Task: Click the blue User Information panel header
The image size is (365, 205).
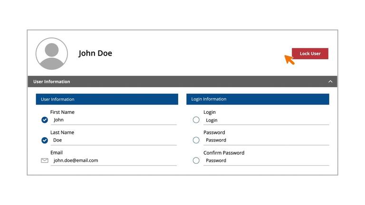Action: pyautogui.click(x=107, y=99)
